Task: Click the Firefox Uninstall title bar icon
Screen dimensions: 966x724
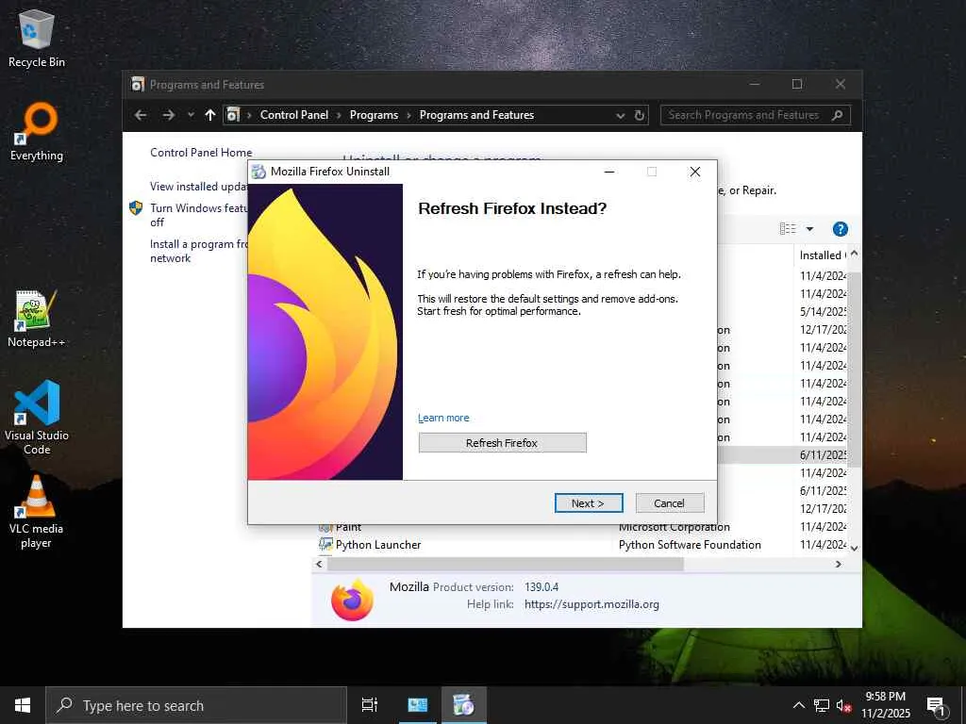Action: pyautogui.click(x=259, y=172)
